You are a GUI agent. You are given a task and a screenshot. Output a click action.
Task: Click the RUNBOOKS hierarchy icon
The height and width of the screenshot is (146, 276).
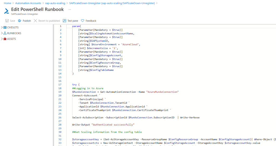pyautogui.click(x=5, y=33)
